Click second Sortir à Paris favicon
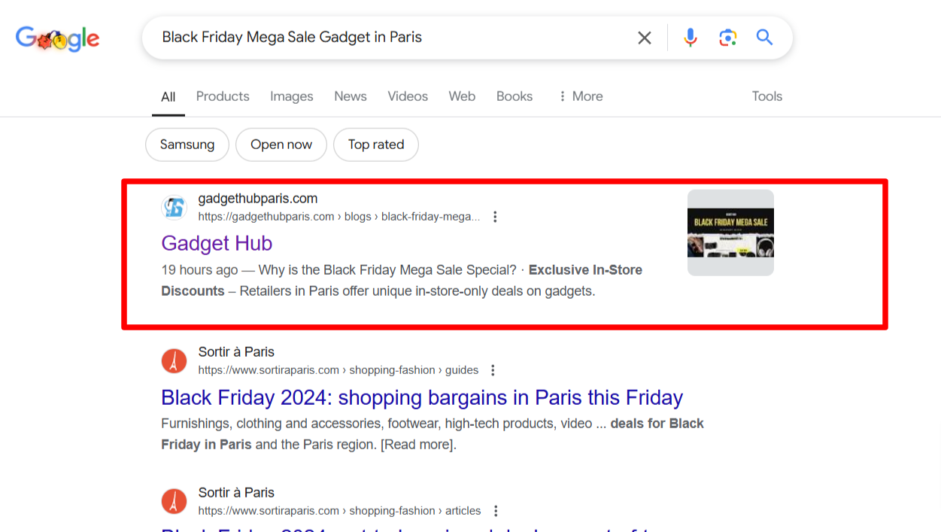This screenshot has height=532, width=941. [x=174, y=502]
